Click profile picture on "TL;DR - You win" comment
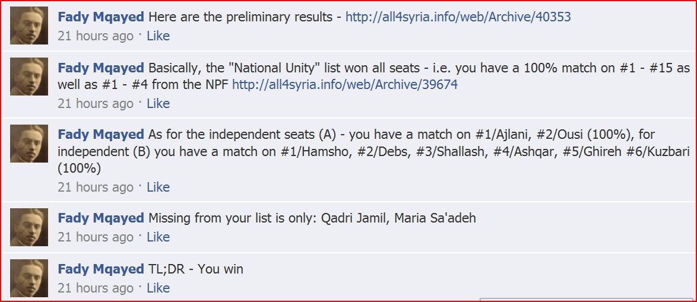697x302 pixels. coord(29,278)
